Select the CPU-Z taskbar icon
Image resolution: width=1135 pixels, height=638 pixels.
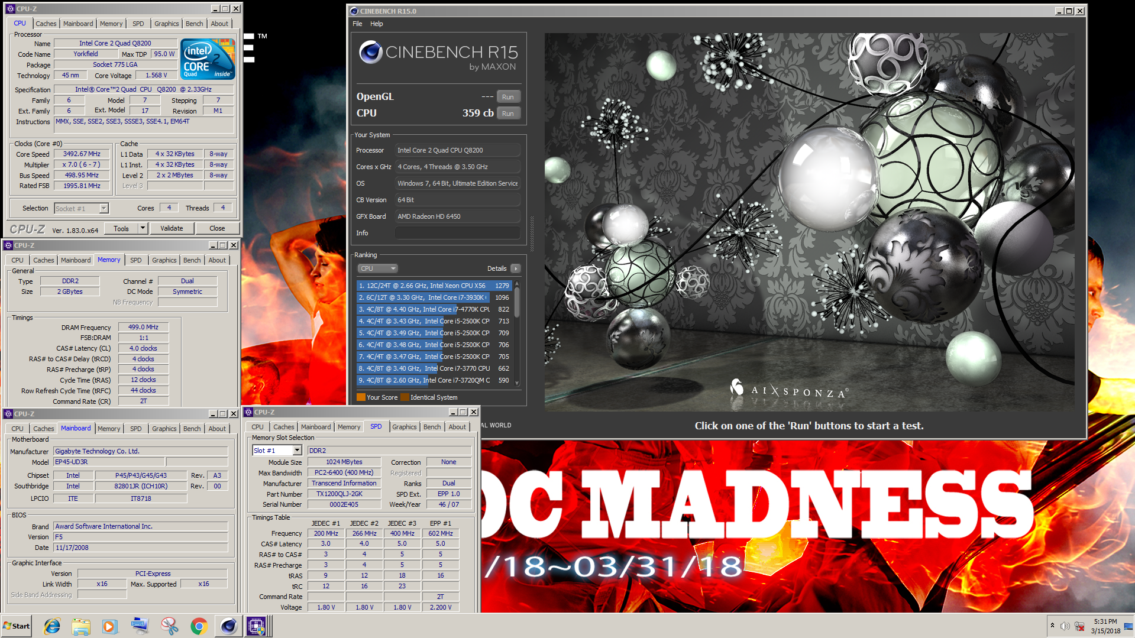point(257,626)
